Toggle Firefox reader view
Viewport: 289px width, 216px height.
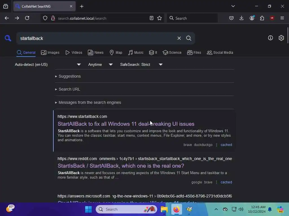point(151,18)
